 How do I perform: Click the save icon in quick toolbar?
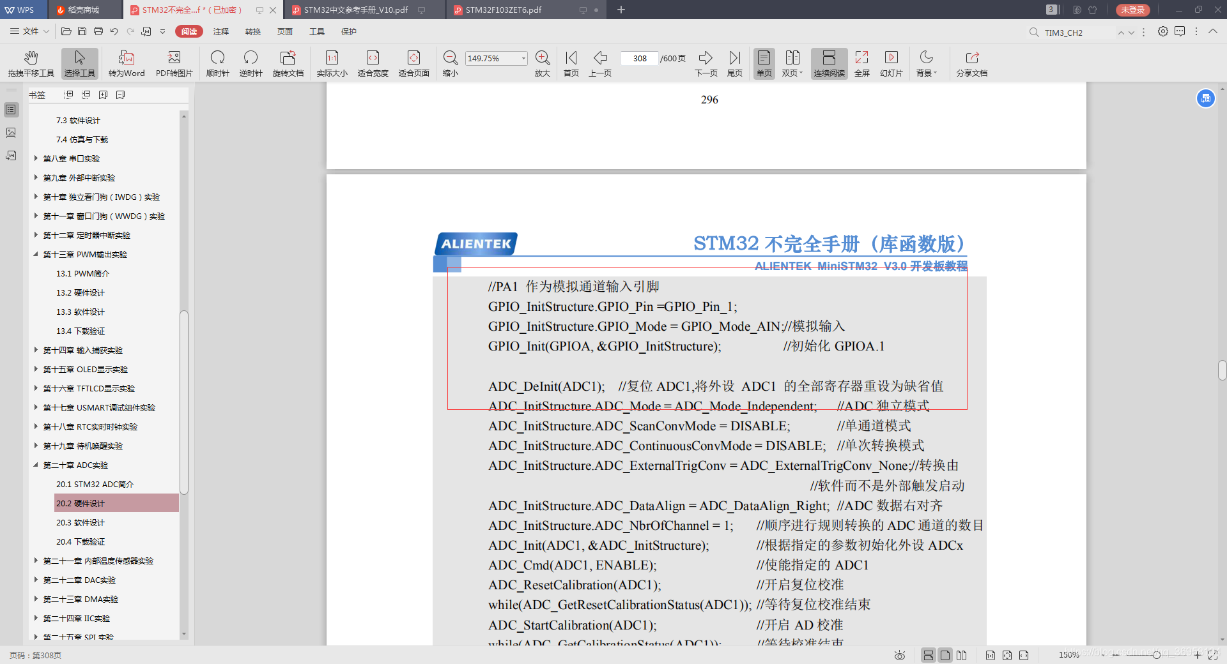point(82,31)
